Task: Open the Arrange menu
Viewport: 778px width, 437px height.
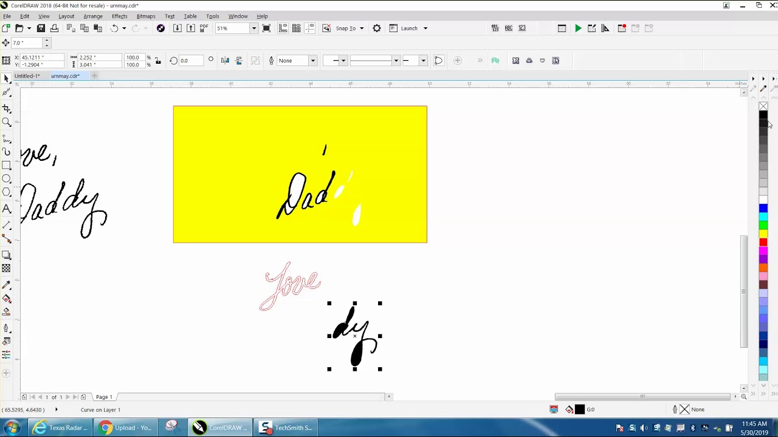Action: (x=93, y=16)
